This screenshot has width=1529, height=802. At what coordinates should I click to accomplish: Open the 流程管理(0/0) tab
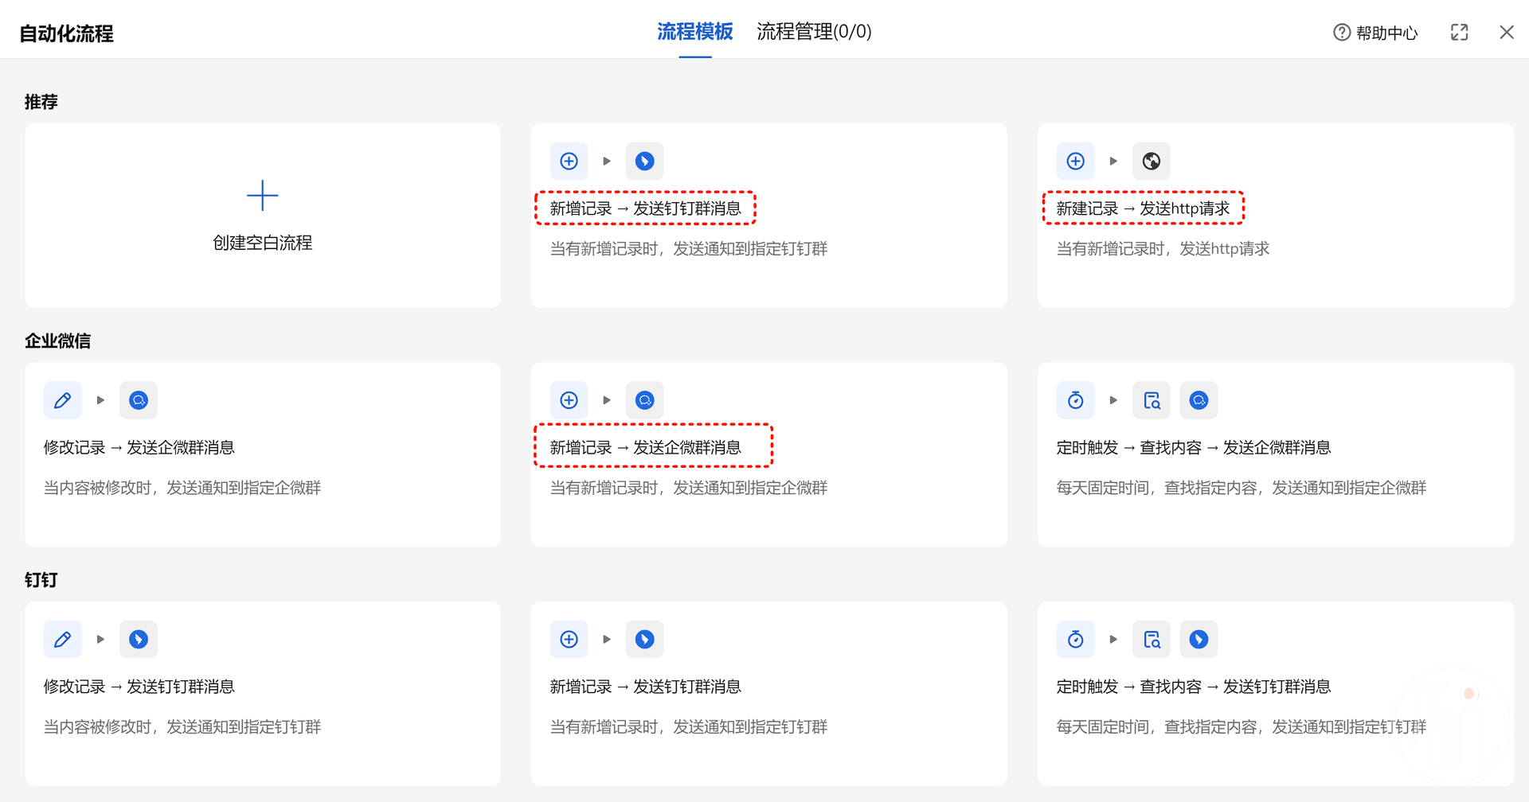pos(814,32)
